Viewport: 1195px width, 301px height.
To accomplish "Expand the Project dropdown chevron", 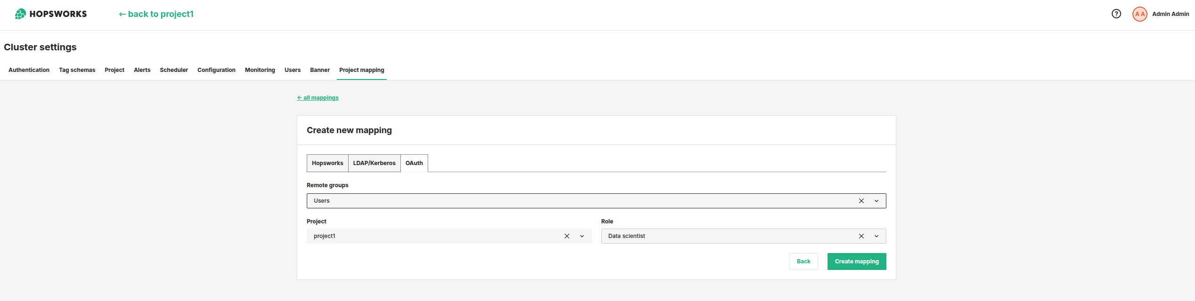I will (x=582, y=236).
